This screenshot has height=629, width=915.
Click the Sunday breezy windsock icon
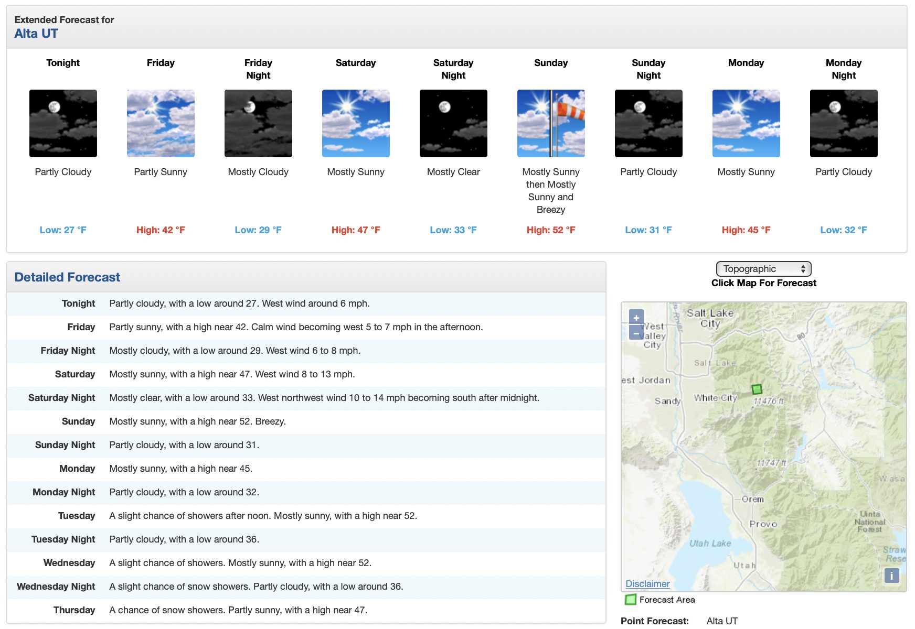551,123
